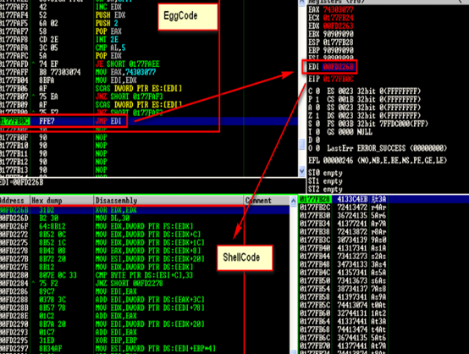
Task: Select the XOR EBP,EBP row at 00FD2295
Action: (145, 340)
